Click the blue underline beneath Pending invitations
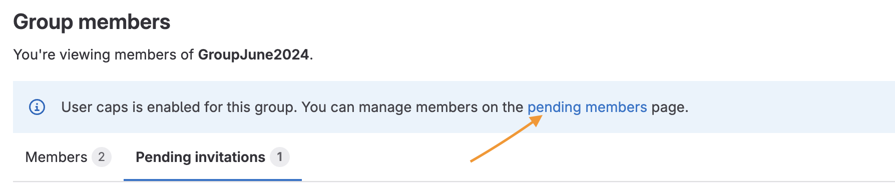Image resolution: width=895 pixels, height=183 pixels. click(213, 179)
